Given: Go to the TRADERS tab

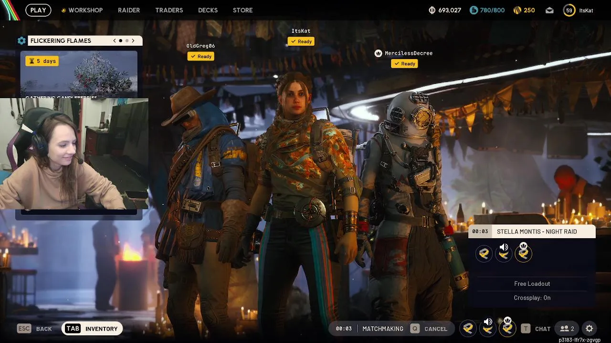Looking at the screenshot, I should [x=169, y=10].
